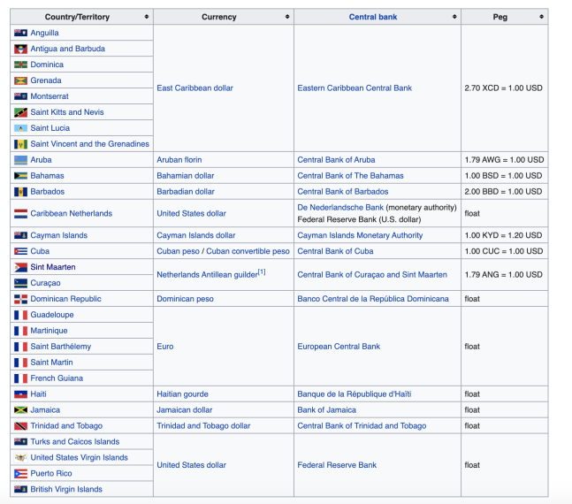Click the Anguilla flag icon
The width and height of the screenshot is (572, 504).
tap(21, 33)
